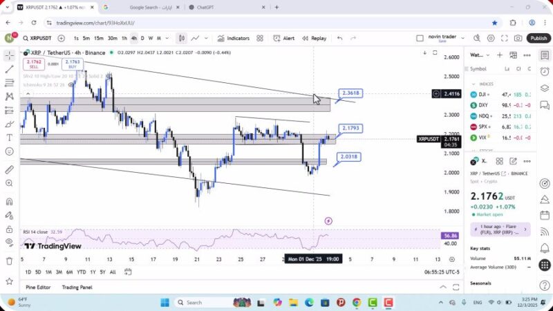Image resolution: width=553 pixels, height=311 pixels.
Task: Open the Pine Editor tab
Action: (x=38, y=287)
